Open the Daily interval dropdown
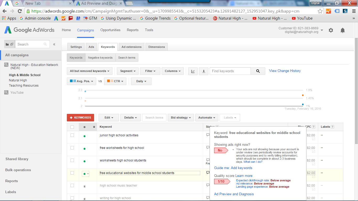This screenshot has width=358, height=201. 141,81
